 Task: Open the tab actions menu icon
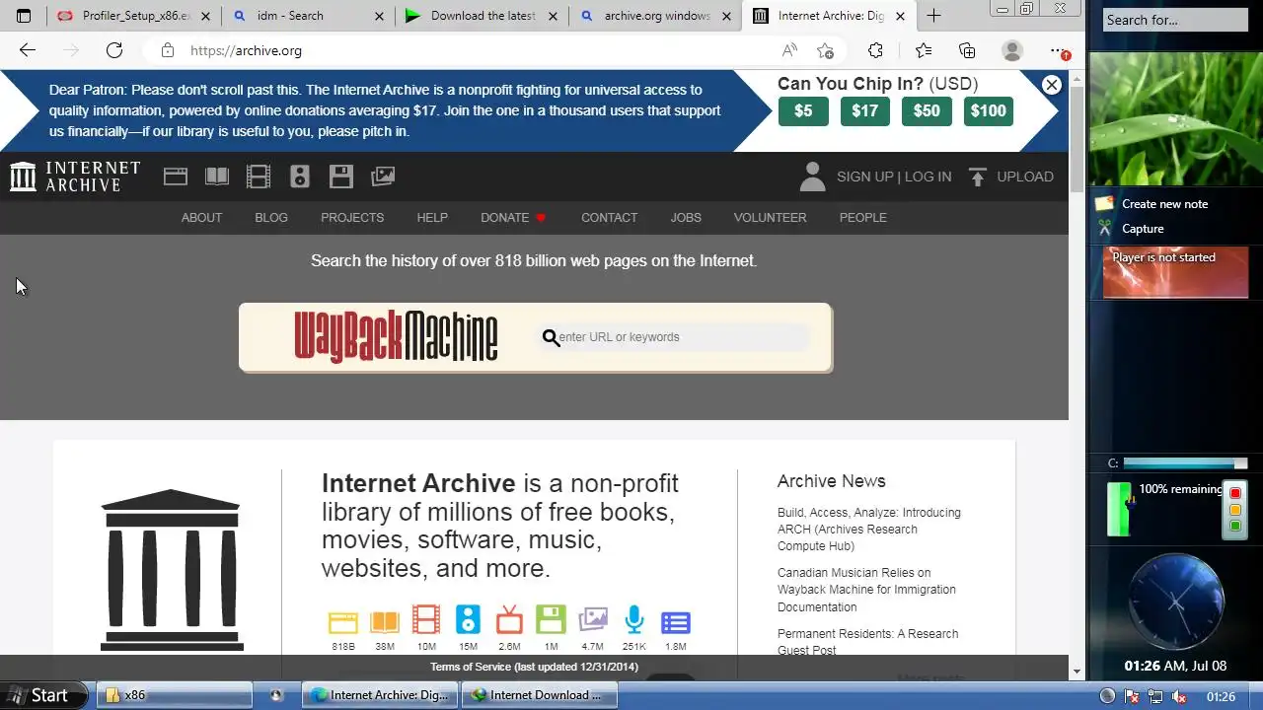tap(24, 16)
